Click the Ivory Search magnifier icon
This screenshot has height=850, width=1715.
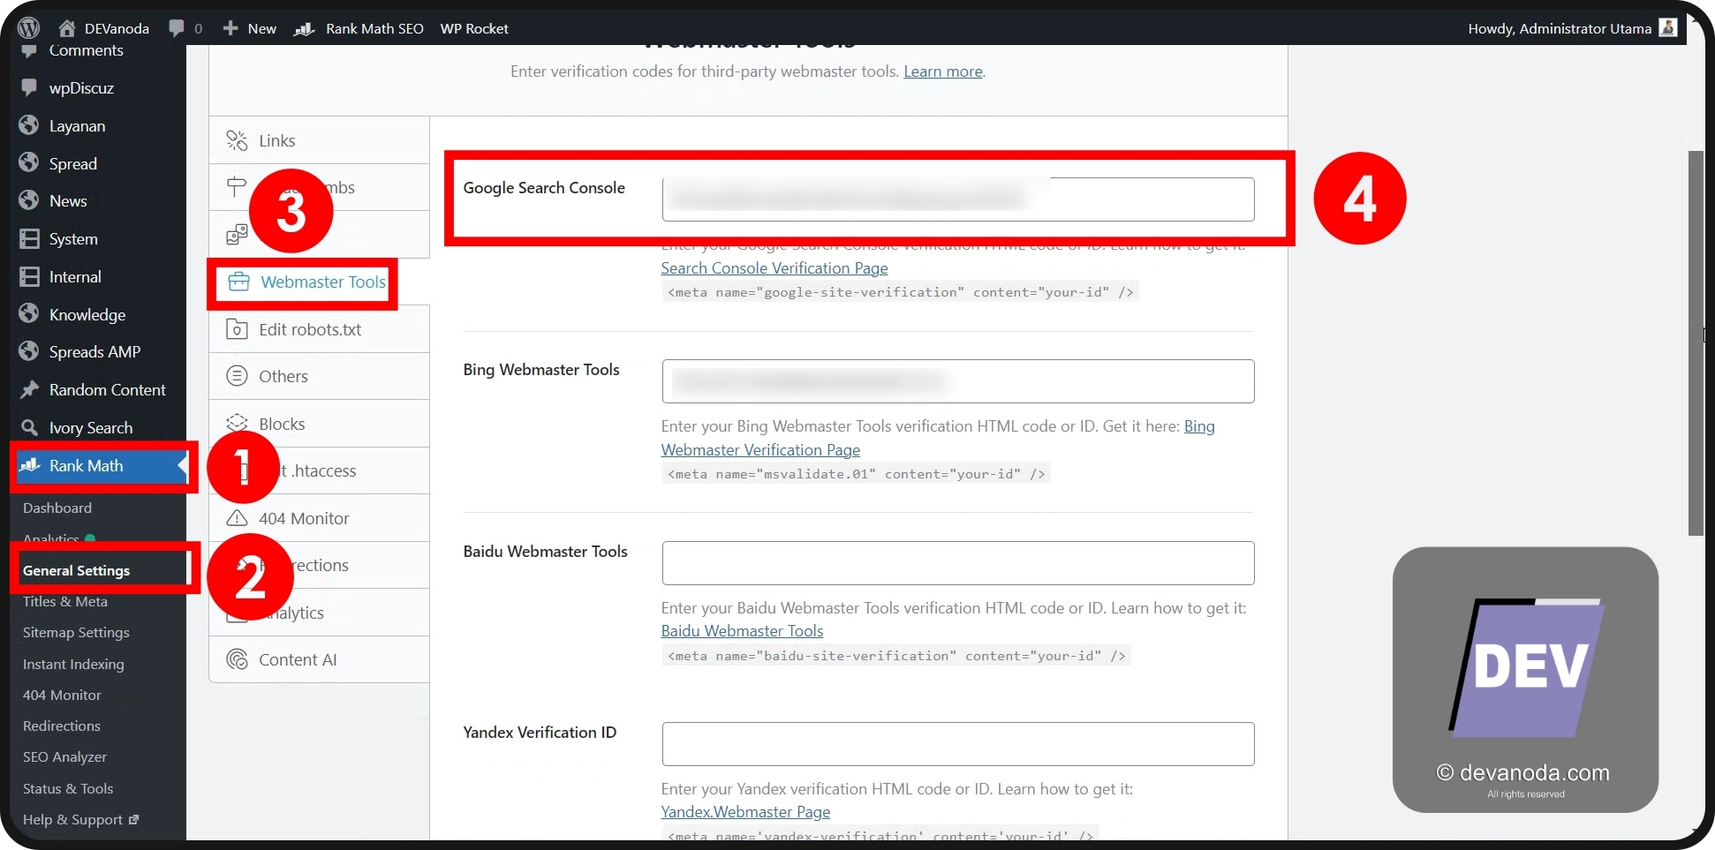tap(29, 427)
